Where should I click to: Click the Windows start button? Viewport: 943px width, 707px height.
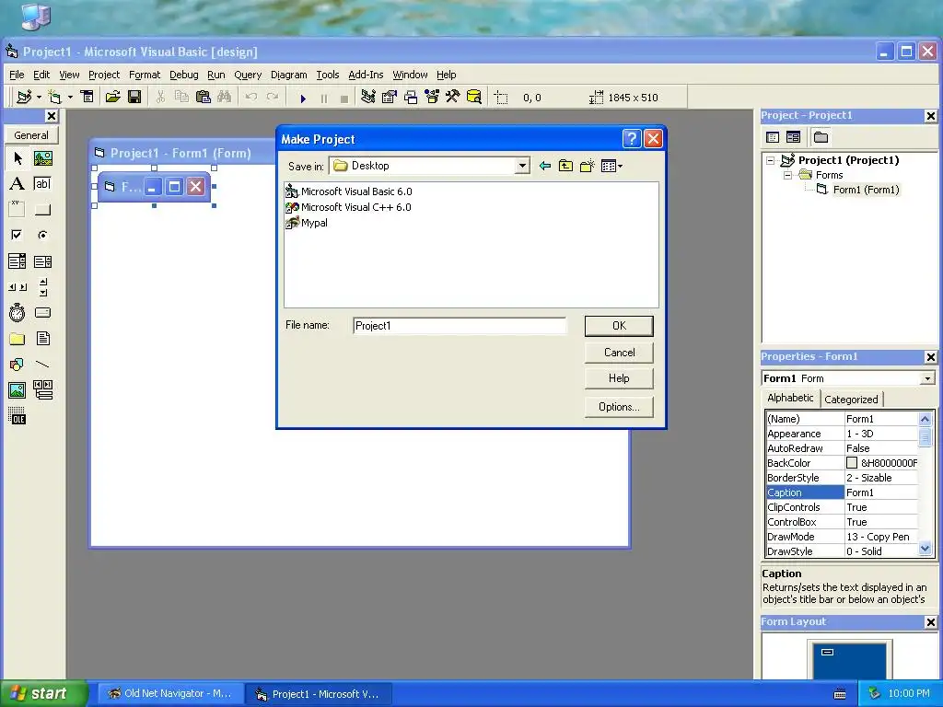(42, 694)
